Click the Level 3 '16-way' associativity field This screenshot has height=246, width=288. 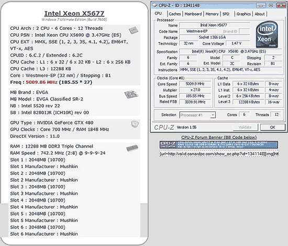coord(273,102)
